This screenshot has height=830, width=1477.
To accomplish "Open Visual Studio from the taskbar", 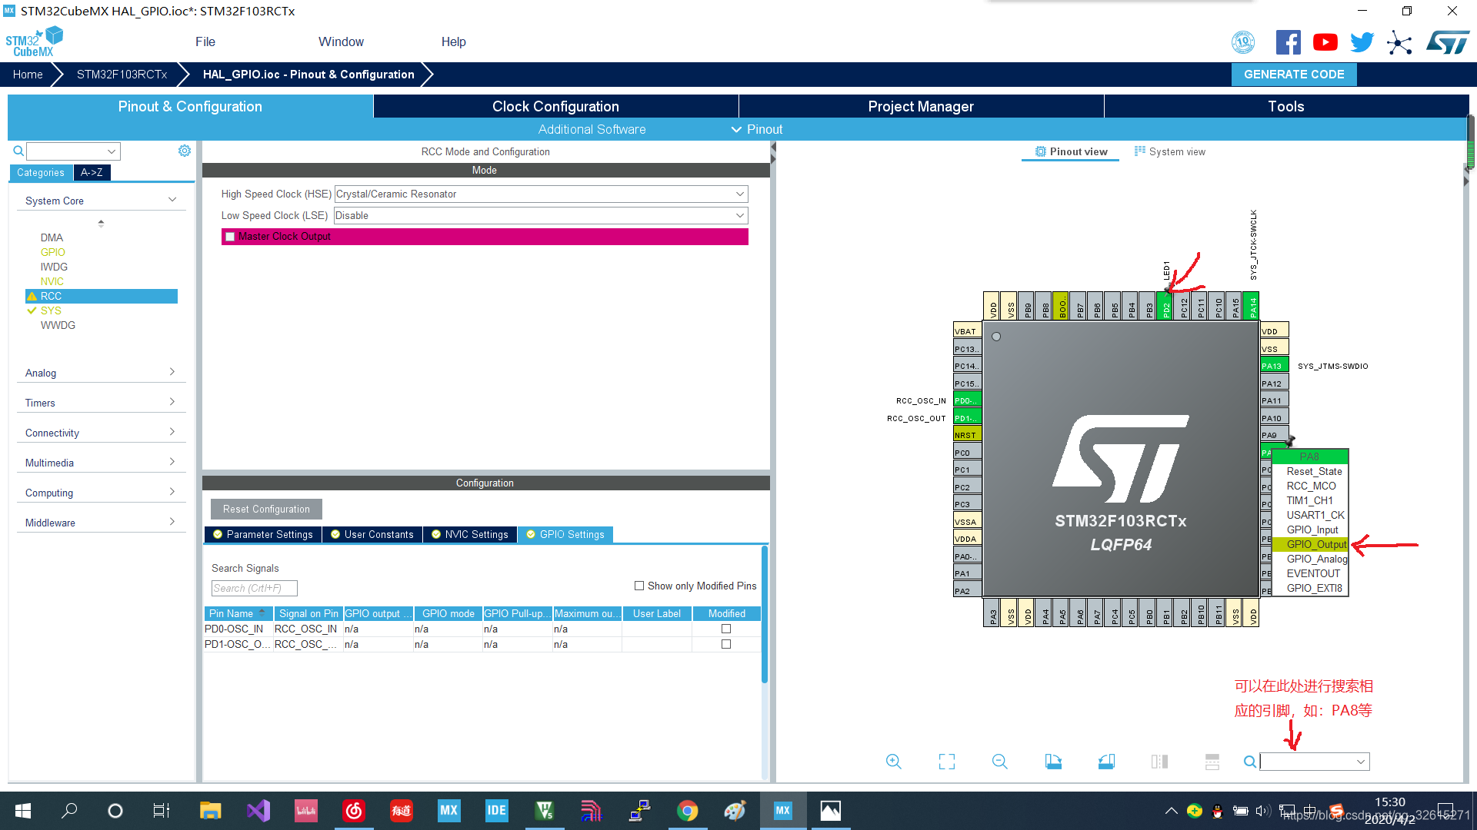I will [258, 811].
